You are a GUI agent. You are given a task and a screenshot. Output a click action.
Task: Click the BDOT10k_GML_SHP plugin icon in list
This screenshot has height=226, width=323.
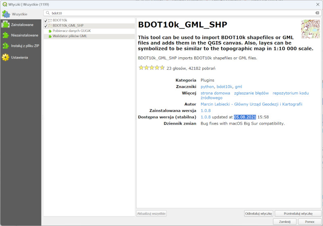[50, 25]
